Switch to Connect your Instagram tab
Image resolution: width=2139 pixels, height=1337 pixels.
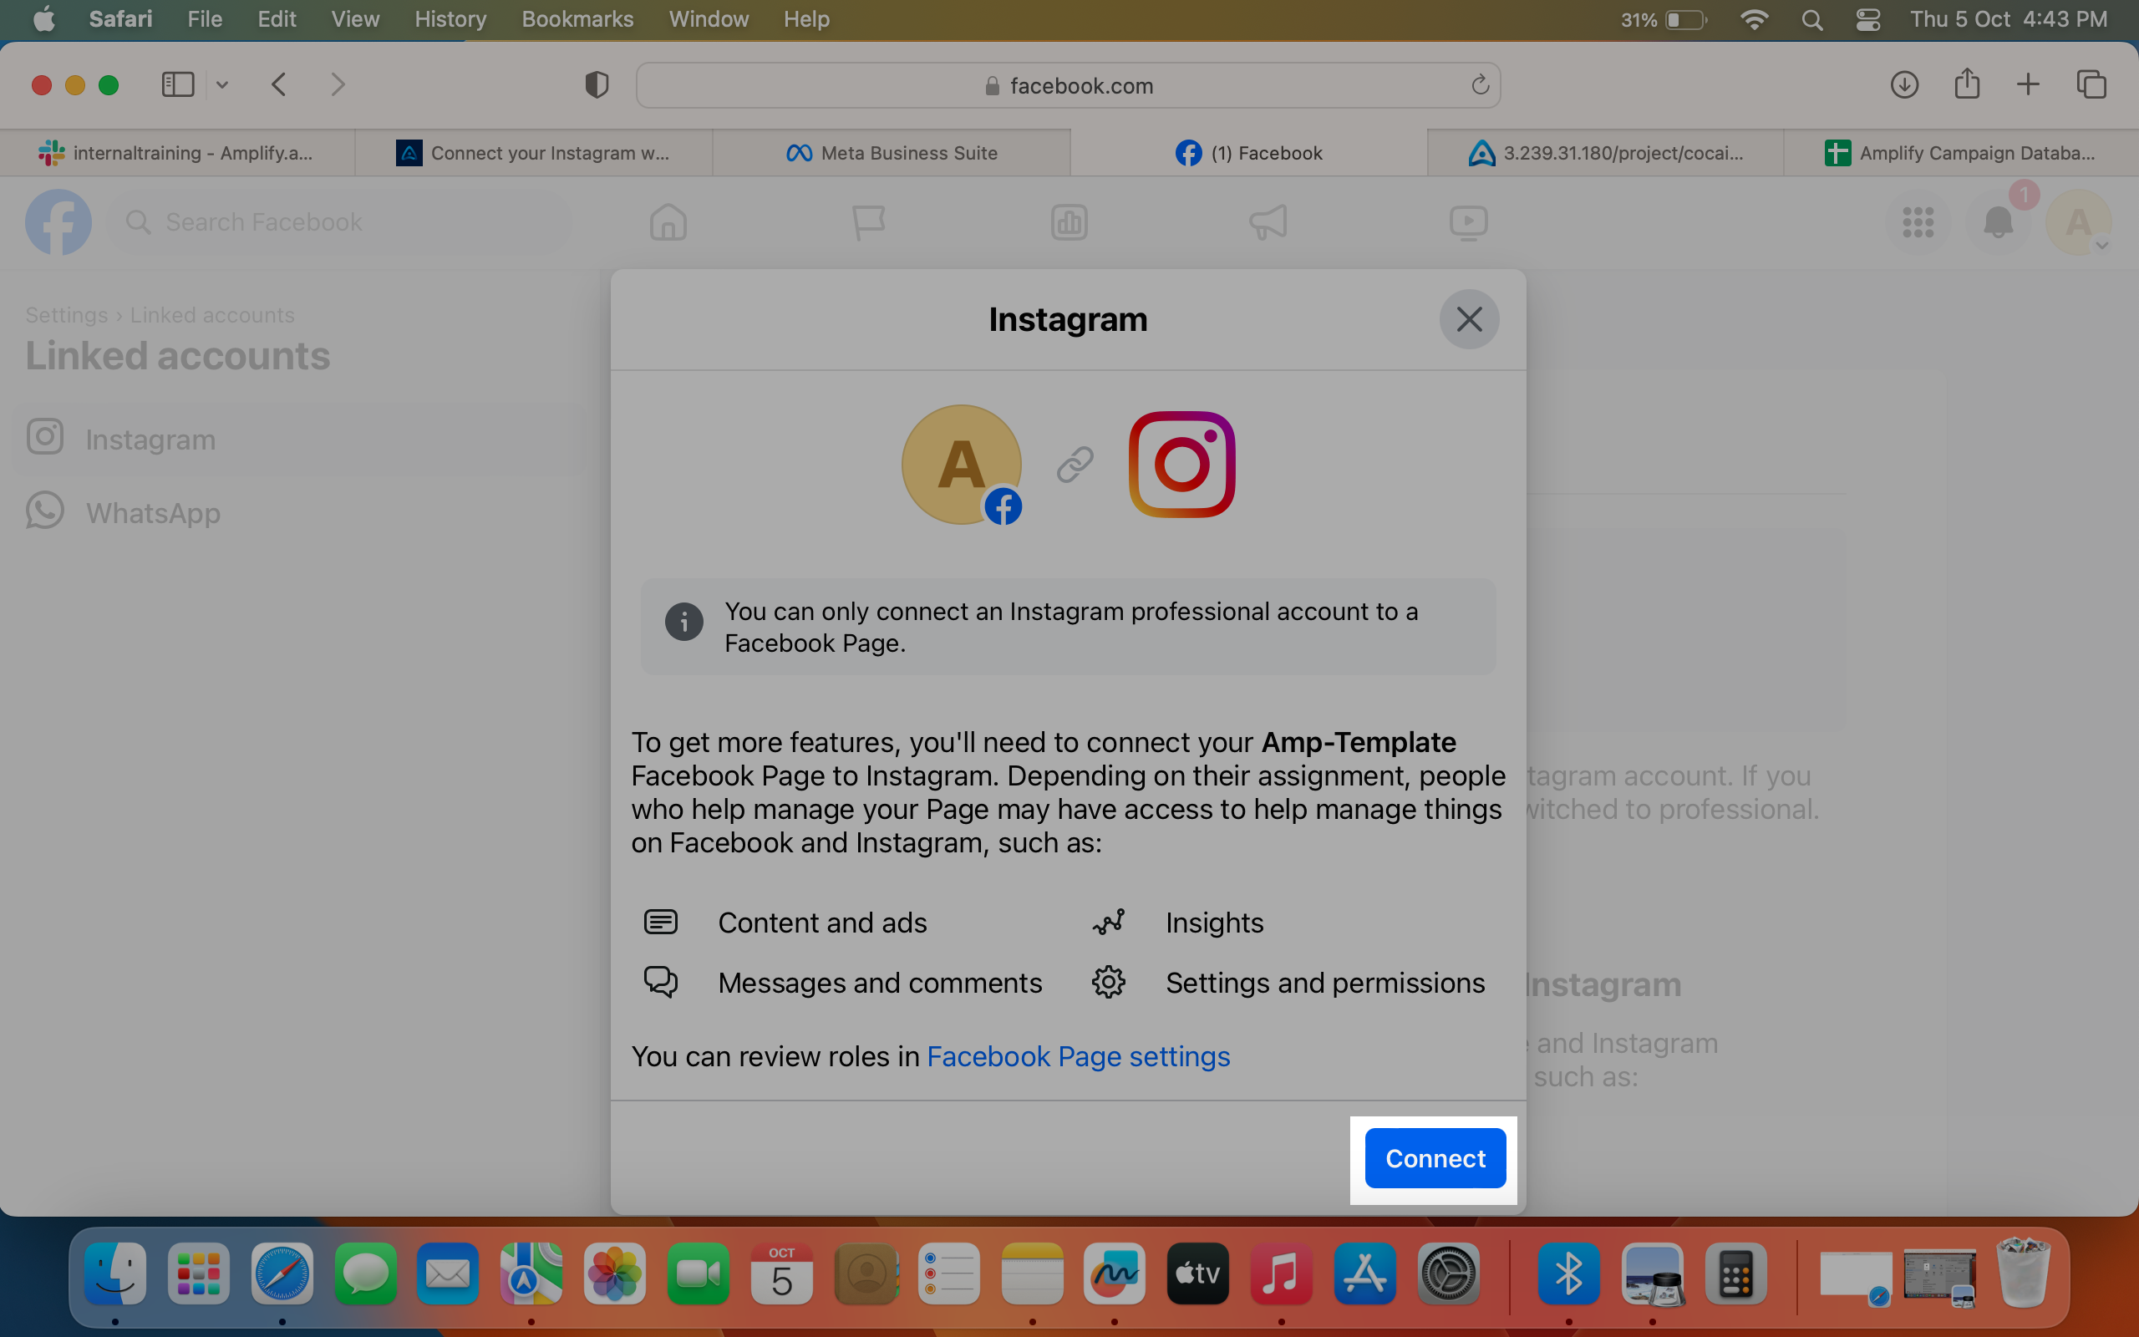[x=534, y=153]
